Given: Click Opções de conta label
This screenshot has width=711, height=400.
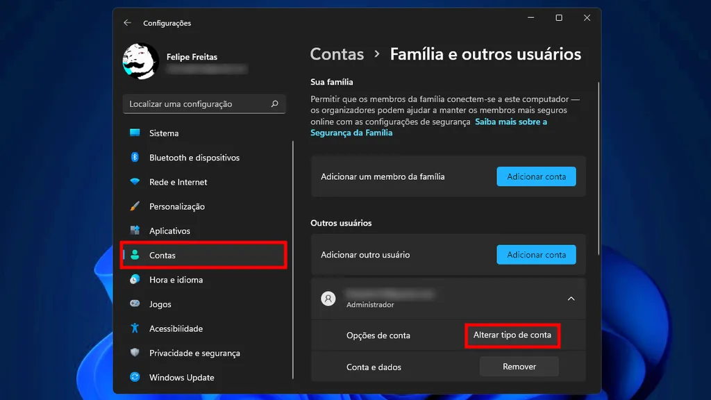Looking at the screenshot, I should click(x=378, y=335).
